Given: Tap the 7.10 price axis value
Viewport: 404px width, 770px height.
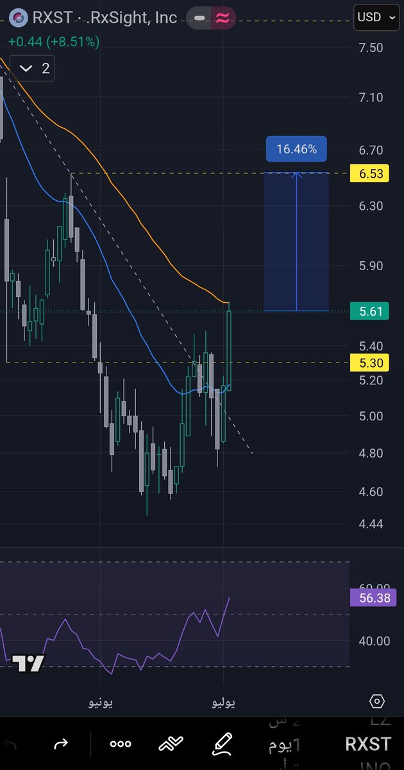Looking at the screenshot, I should [x=371, y=98].
